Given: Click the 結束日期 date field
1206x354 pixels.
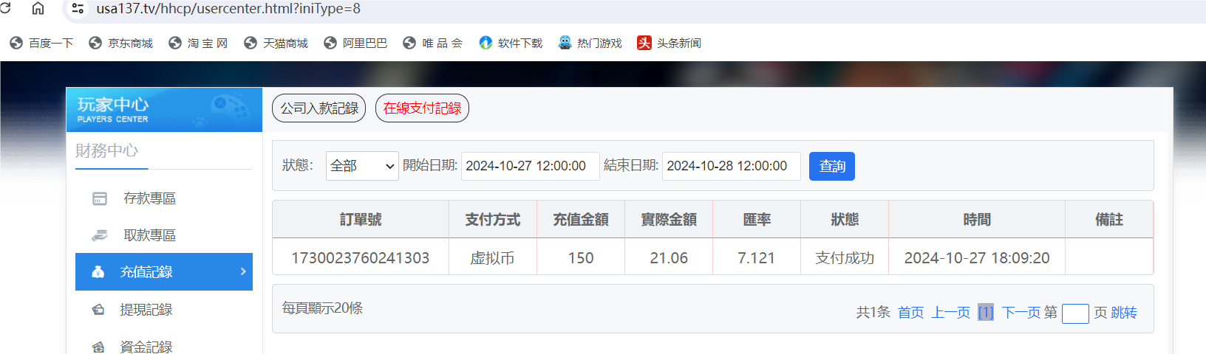Looking at the screenshot, I should point(731,166).
